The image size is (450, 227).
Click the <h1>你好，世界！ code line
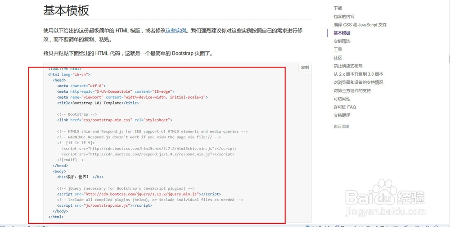tap(81, 177)
